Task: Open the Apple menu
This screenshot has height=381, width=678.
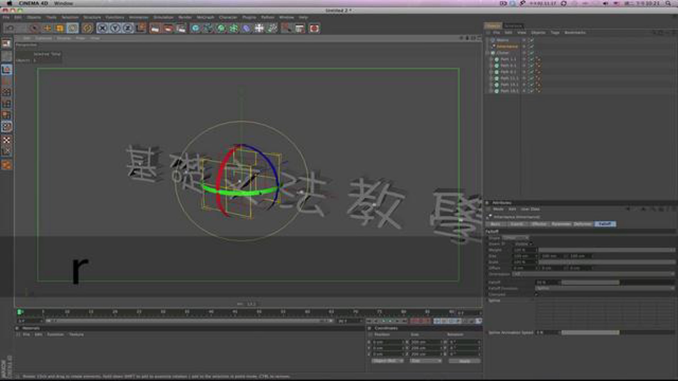Action: click(9, 3)
